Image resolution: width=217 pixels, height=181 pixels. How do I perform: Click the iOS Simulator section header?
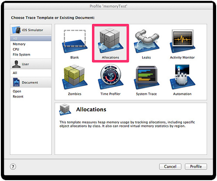click(31, 30)
